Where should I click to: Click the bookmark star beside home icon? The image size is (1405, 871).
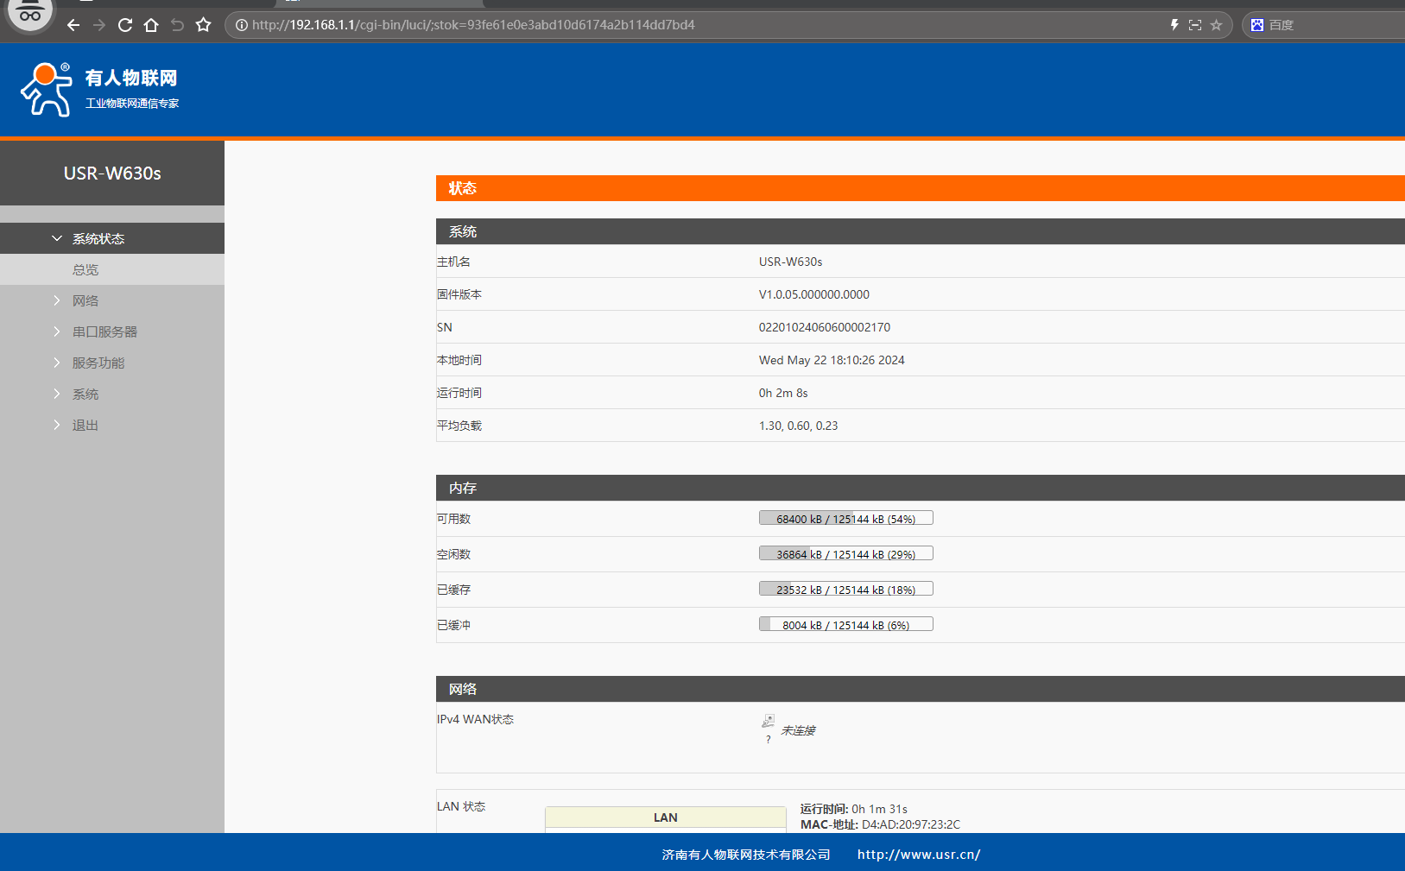[203, 25]
